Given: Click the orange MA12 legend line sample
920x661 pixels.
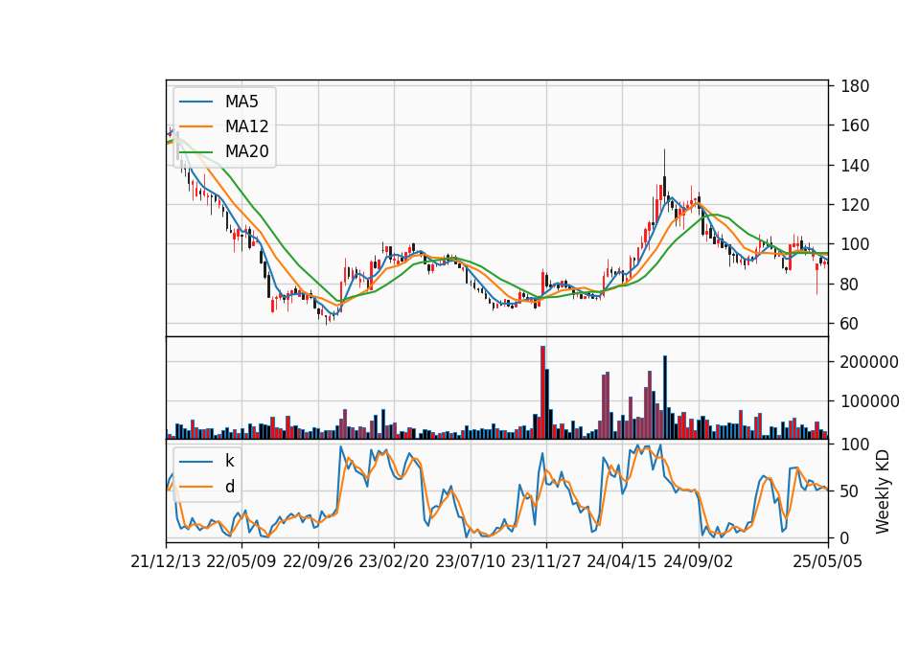Looking at the screenshot, I should pyautogui.click(x=195, y=126).
